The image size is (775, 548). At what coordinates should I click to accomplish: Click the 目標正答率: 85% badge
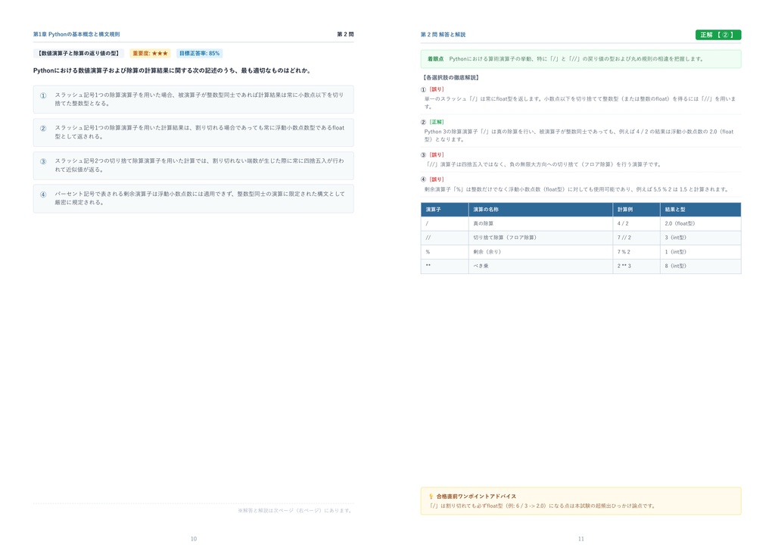click(199, 54)
